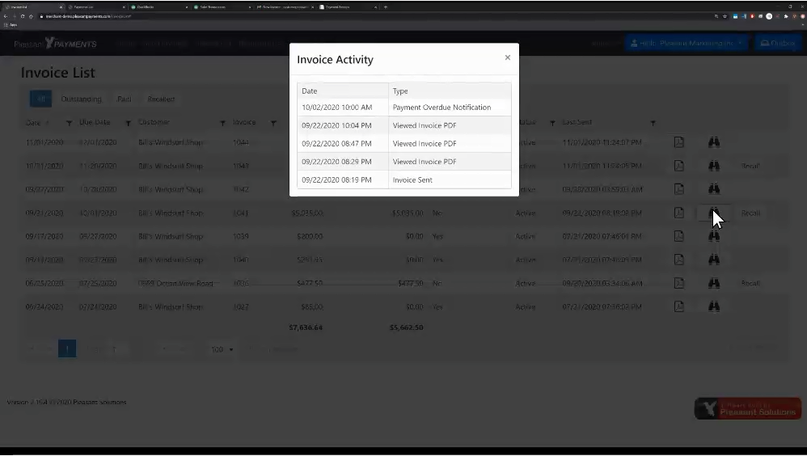This screenshot has width=807, height=456.
Task: Recall the 10/31/2020 invoice
Action: (750, 166)
